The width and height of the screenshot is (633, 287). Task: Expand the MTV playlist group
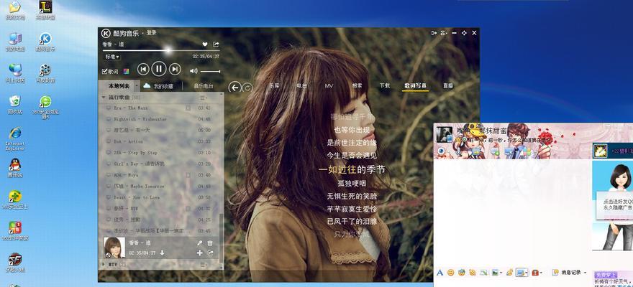coord(104,265)
